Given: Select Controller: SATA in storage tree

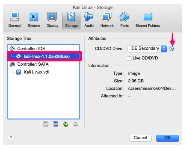Looking at the screenshot, I should coord(44,64).
